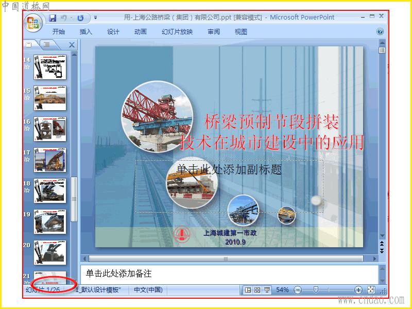Click animation star icon under slide 14

pyautogui.click(x=27, y=67)
